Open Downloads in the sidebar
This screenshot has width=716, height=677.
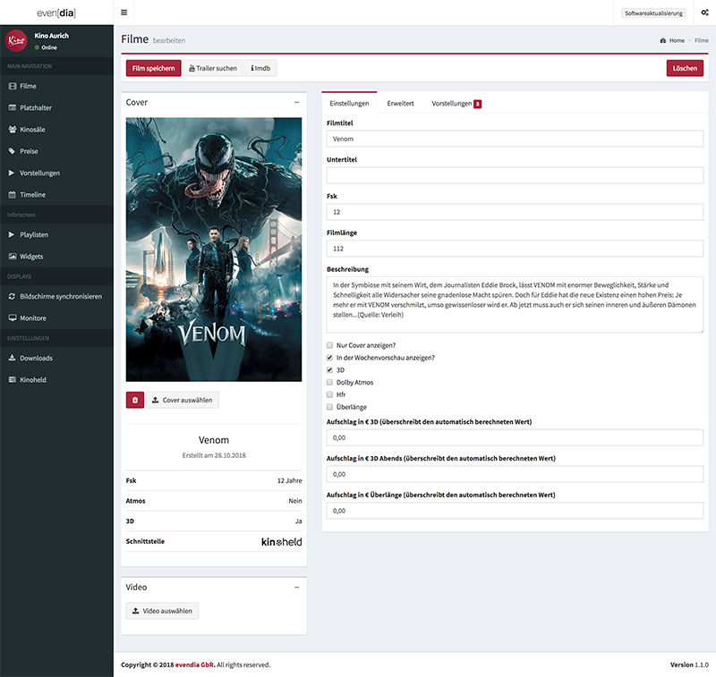point(56,358)
